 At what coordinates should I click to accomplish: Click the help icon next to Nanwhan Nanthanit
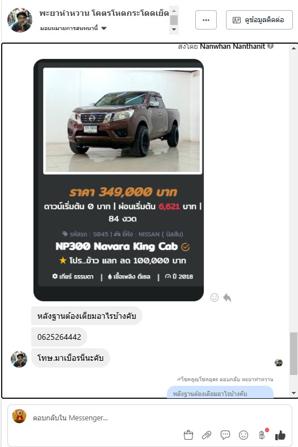click(x=271, y=46)
